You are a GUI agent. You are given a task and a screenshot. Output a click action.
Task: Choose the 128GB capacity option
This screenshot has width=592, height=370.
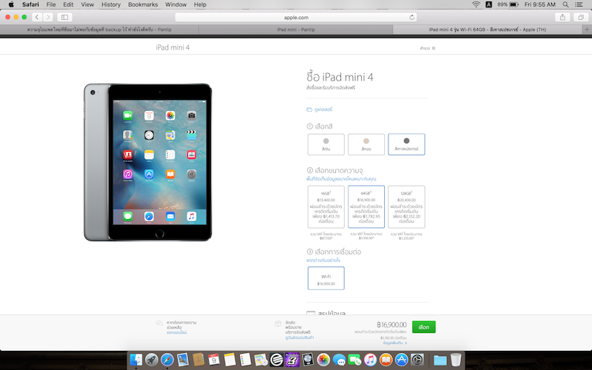tap(406, 206)
